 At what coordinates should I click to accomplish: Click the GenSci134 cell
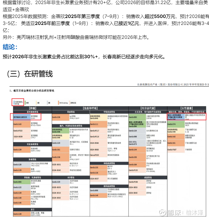click(137, 131)
